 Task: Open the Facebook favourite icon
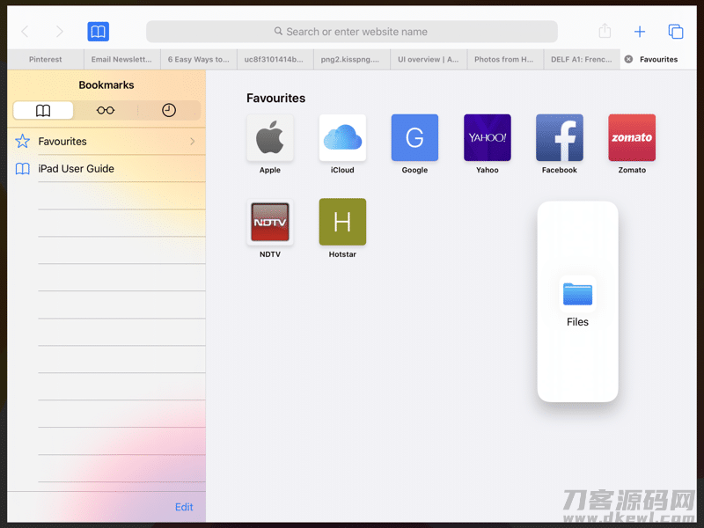[560, 137]
